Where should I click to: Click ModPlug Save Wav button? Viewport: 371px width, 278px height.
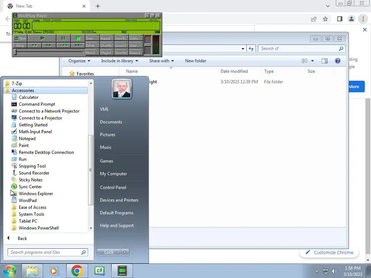[121, 52]
